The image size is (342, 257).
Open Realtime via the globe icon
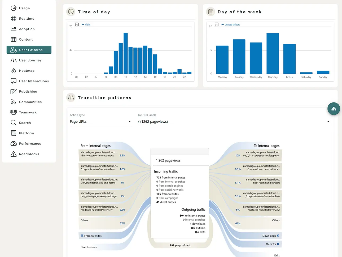coord(14,19)
